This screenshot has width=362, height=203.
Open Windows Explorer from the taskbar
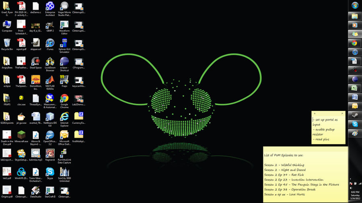point(355,16)
